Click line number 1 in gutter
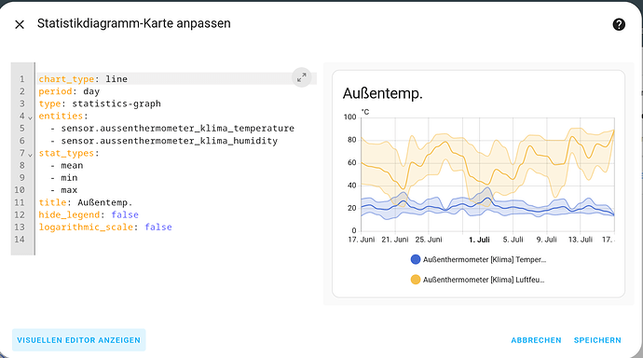Image resolution: width=643 pixels, height=358 pixels. click(x=21, y=78)
